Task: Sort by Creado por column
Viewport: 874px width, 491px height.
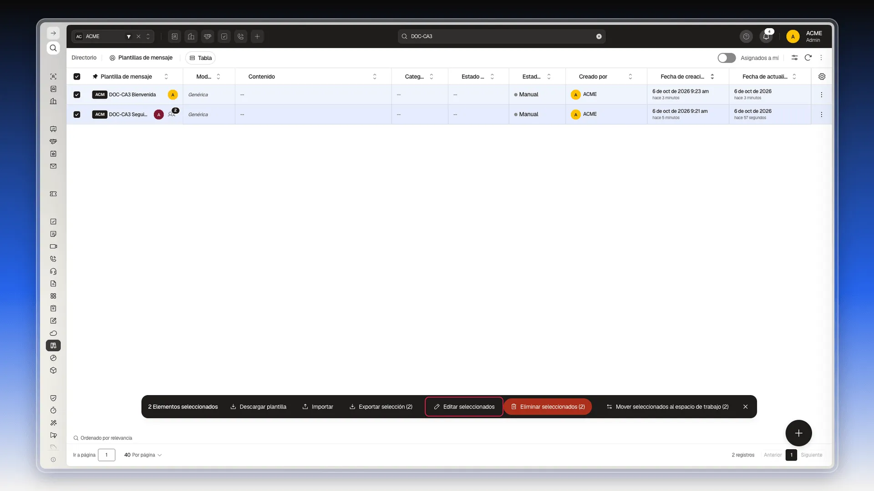Action: 630,76
